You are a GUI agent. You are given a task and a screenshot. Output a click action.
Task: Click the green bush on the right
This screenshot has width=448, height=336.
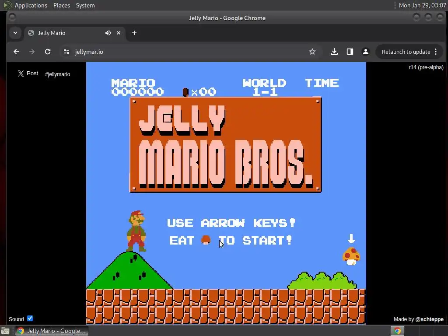(322, 280)
